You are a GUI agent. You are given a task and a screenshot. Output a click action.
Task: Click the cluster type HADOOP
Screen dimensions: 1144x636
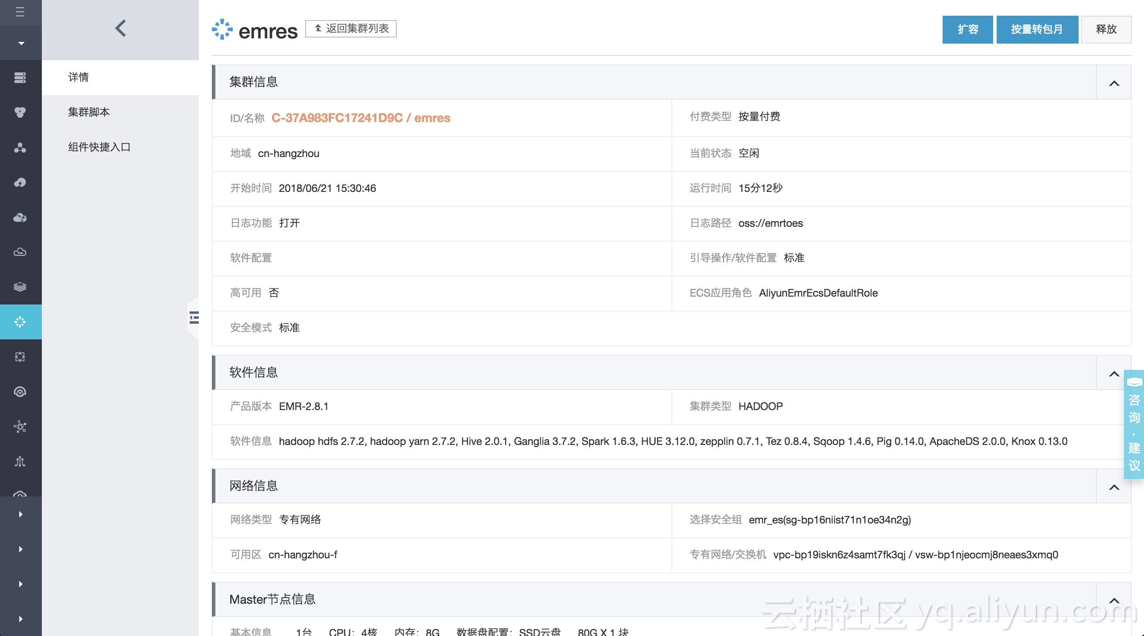[760, 406]
